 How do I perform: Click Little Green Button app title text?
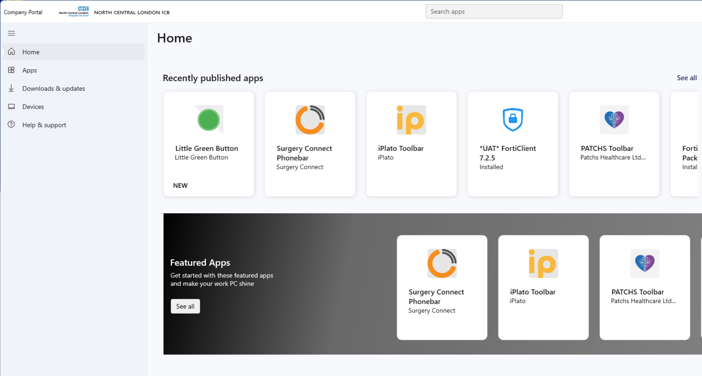(x=206, y=149)
